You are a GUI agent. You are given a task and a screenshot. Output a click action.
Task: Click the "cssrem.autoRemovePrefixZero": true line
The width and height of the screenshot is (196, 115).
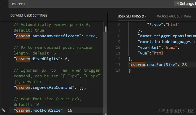pyautogui.click(x=56, y=36)
